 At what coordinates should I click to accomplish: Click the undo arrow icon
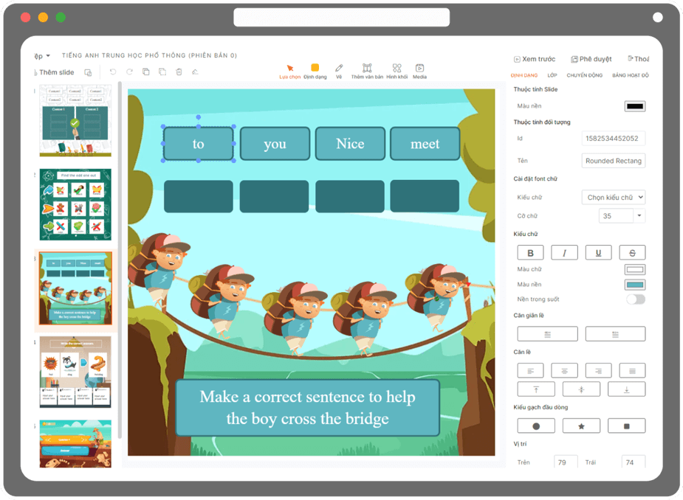pos(113,72)
